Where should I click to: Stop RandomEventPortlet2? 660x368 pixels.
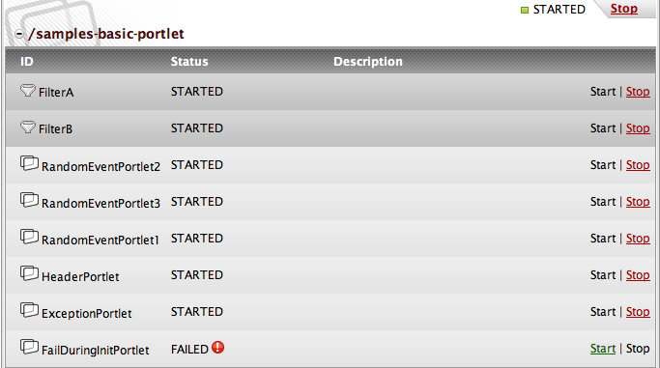pos(638,165)
